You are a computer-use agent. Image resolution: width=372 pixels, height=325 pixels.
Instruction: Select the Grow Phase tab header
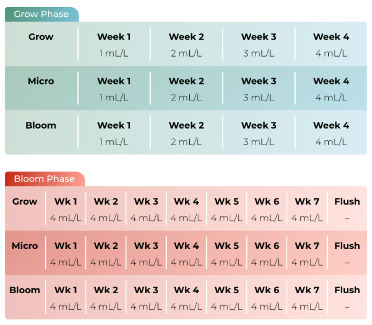coord(42,15)
